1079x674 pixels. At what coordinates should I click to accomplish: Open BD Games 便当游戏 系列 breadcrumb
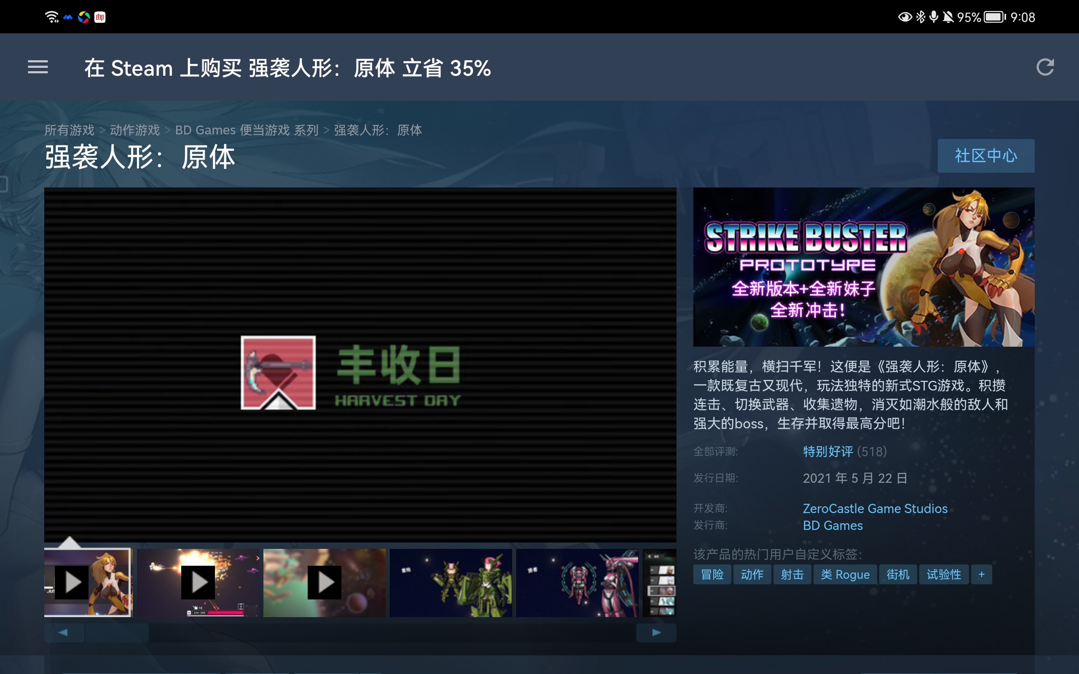[247, 130]
